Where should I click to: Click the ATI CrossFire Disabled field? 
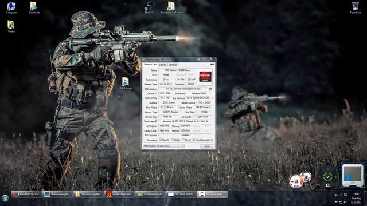tap(186, 135)
